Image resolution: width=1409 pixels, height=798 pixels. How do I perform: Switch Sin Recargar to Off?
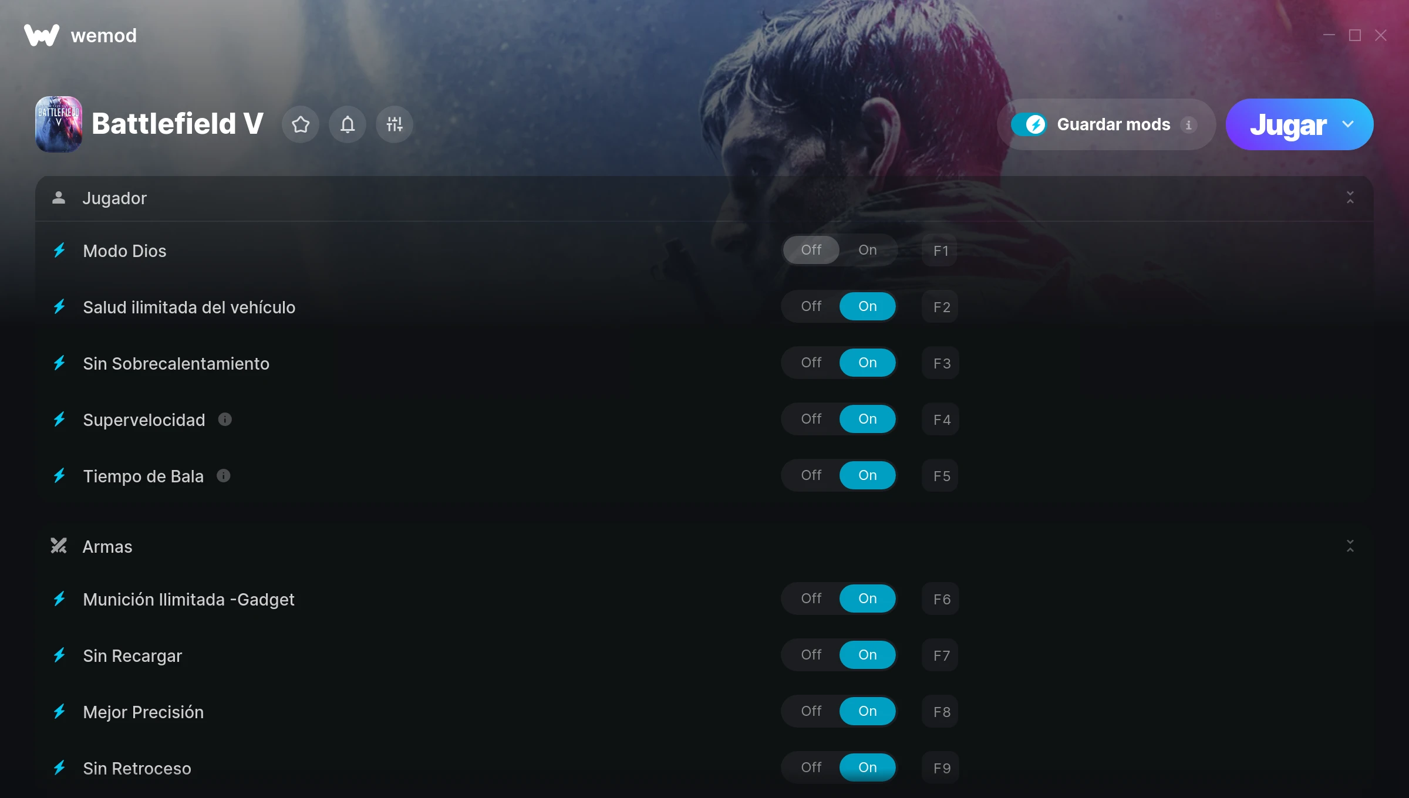coord(811,655)
